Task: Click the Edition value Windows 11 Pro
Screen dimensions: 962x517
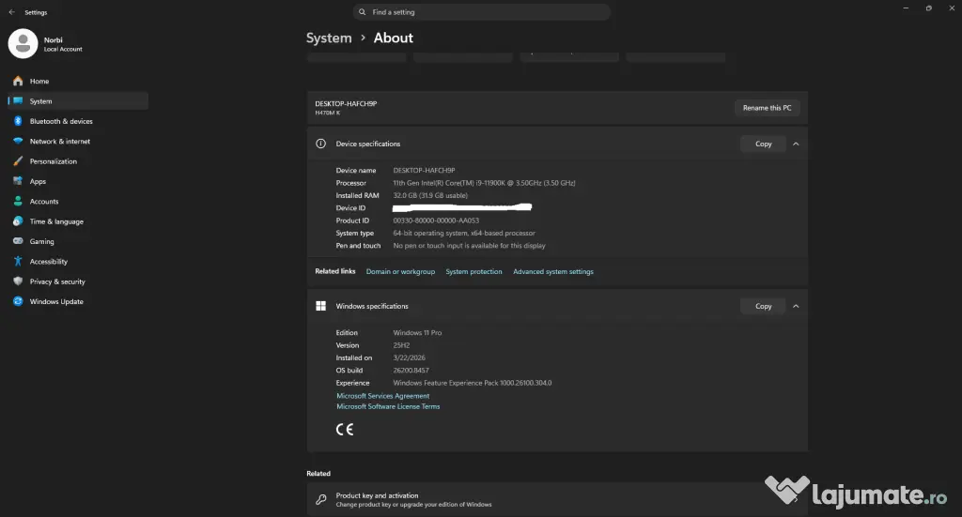Action: (417, 332)
